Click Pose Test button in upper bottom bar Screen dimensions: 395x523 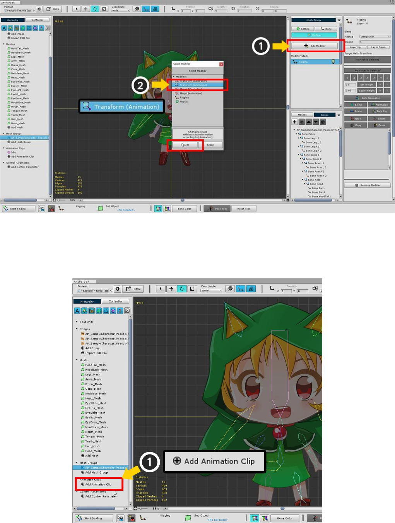tap(217, 209)
